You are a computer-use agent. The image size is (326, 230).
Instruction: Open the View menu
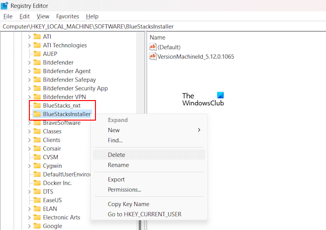point(43,16)
